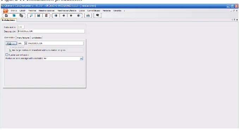Go to the first record icon
The height and width of the screenshot is (131, 239).
point(56,15)
